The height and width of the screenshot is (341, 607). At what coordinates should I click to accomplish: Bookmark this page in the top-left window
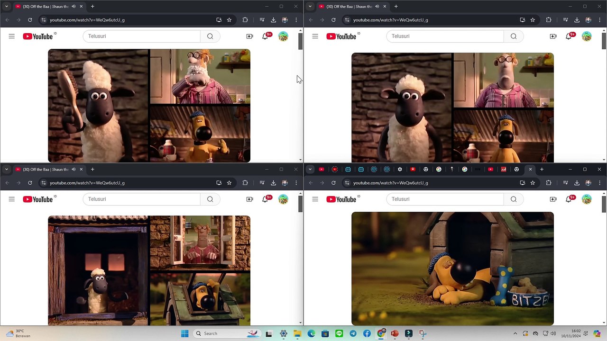pos(230,20)
